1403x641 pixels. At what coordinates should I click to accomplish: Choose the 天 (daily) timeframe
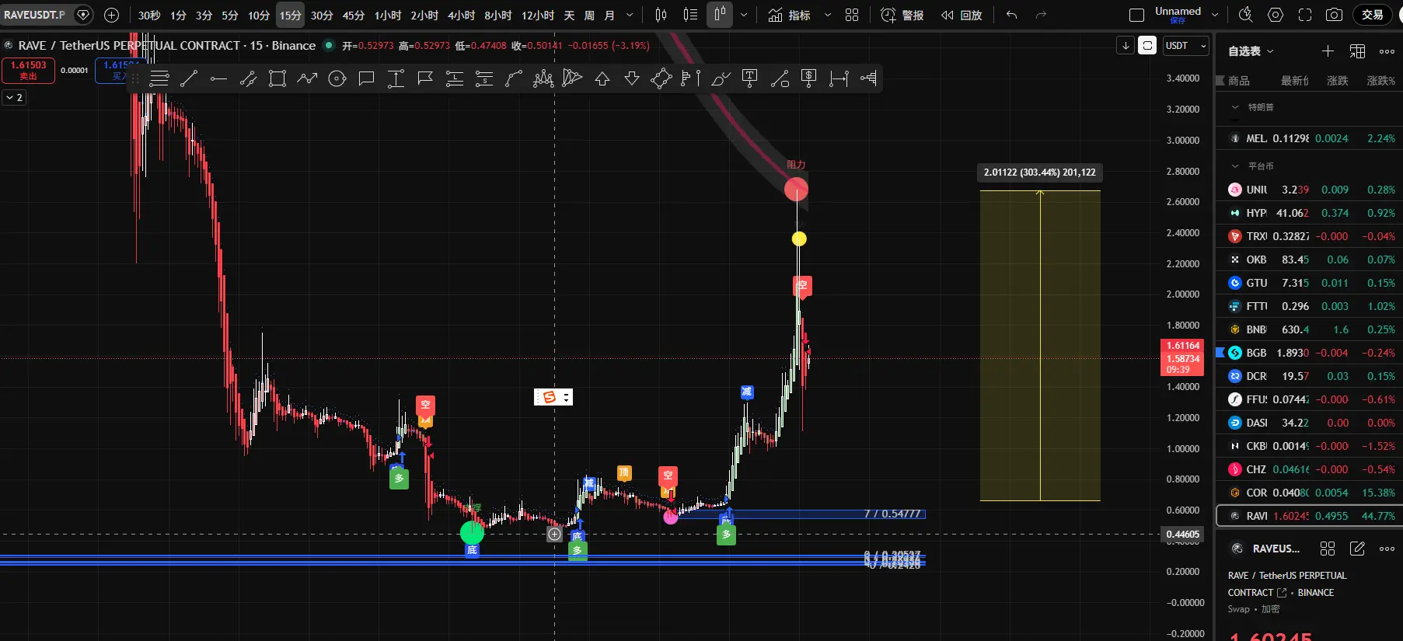pos(569,15)
